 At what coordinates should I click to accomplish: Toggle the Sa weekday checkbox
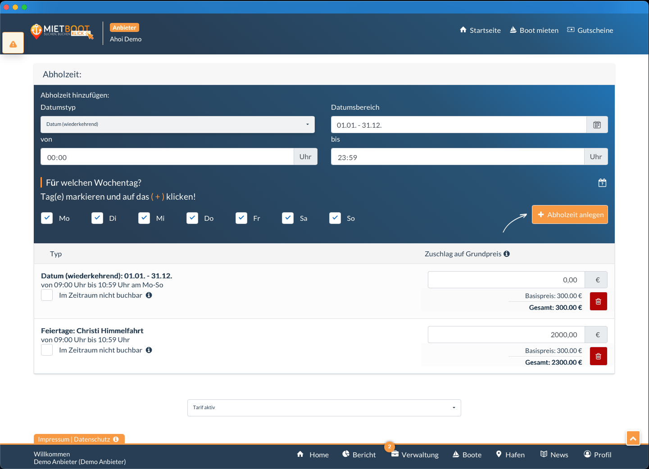pyautogui.click(x=288, y=218)
